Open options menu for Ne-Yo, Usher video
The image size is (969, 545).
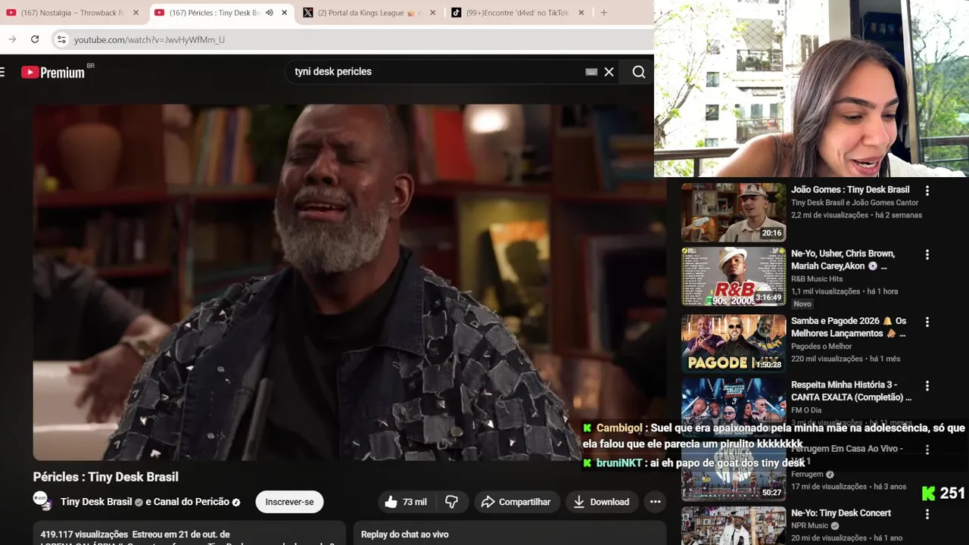coord(927,255)
